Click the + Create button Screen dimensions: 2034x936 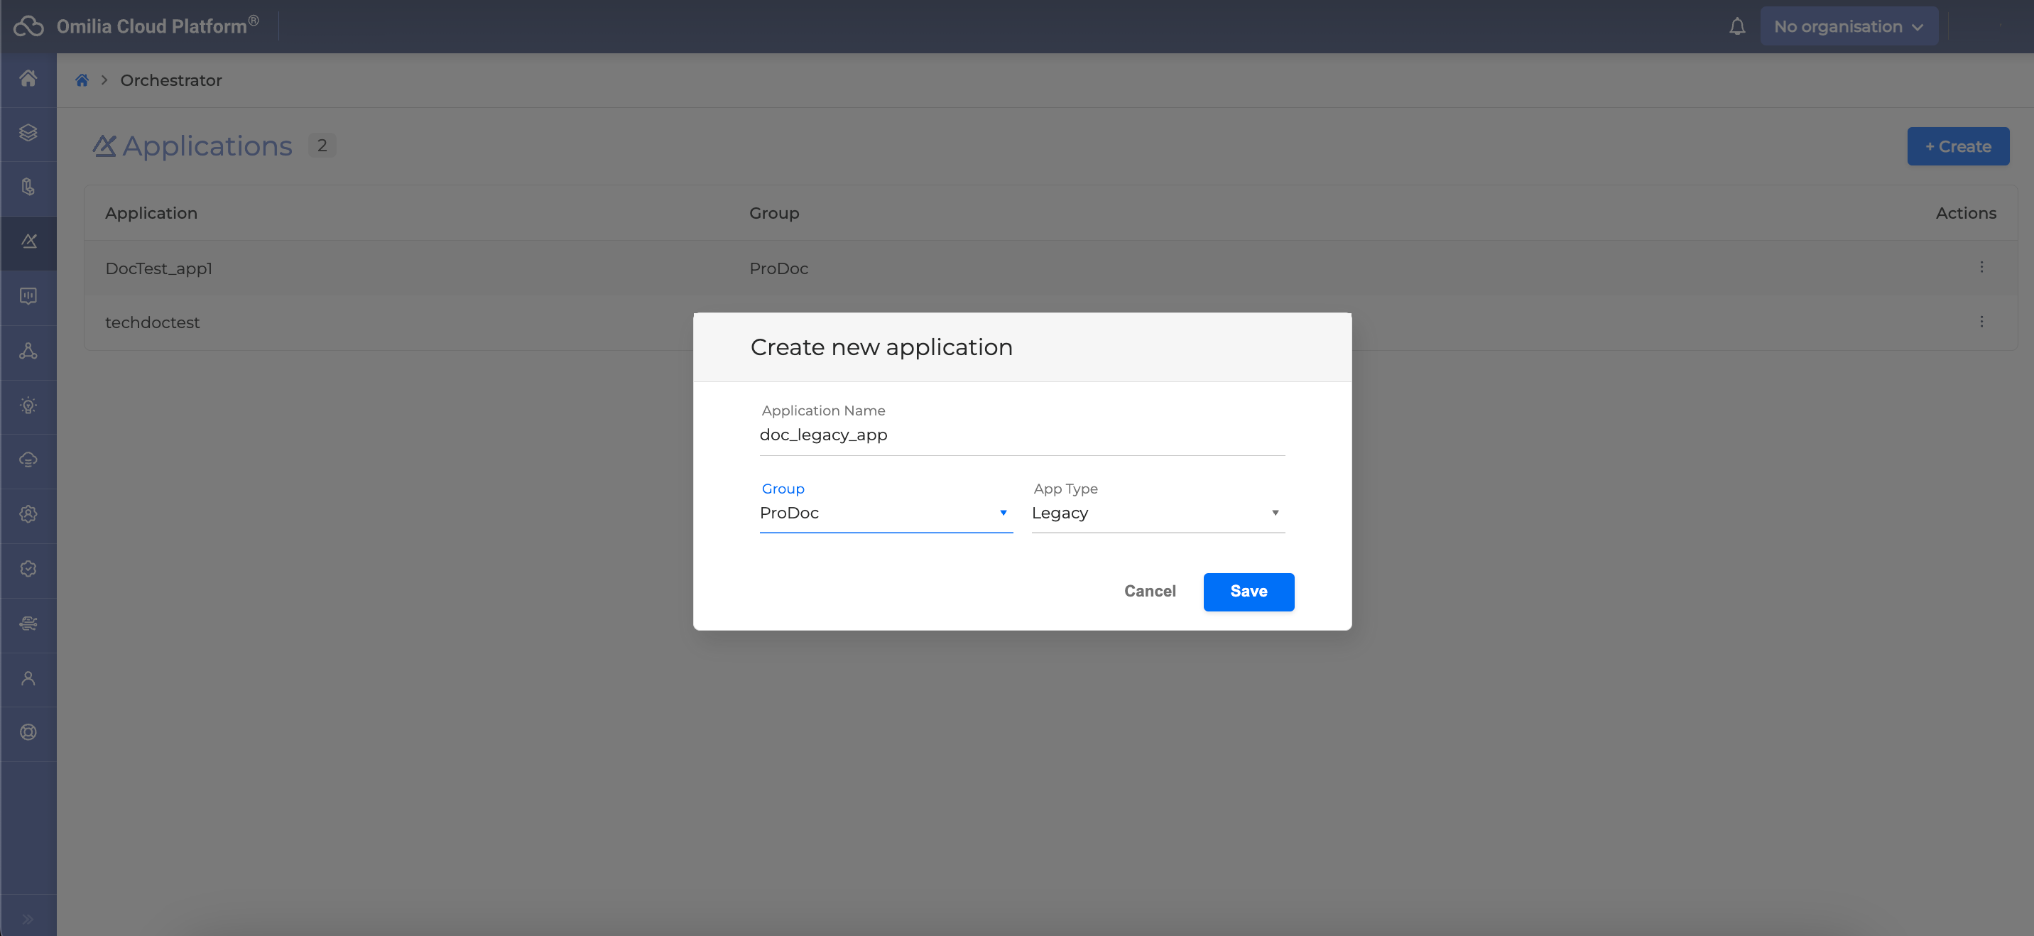(x=1957, y=147)
